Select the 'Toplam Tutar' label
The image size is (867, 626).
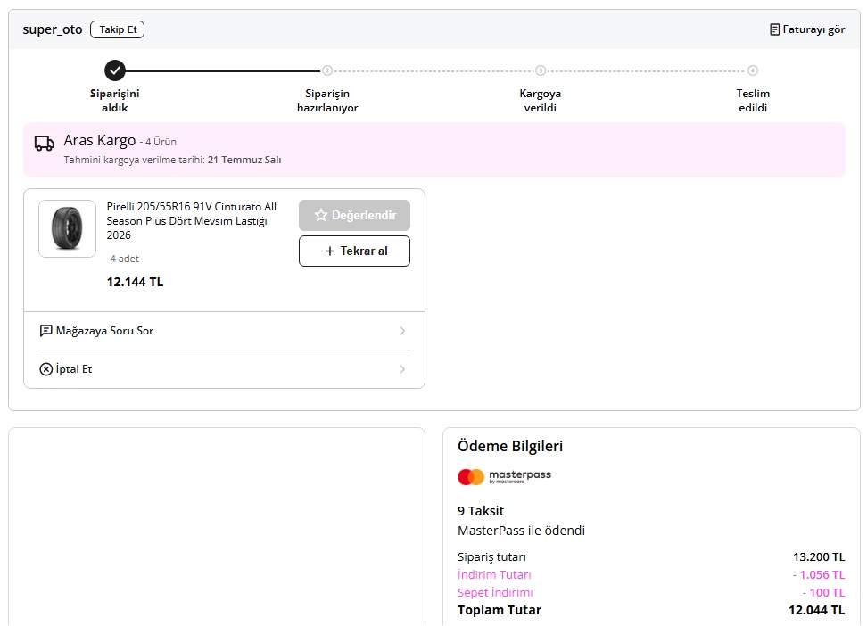click(x=500, y=610)
